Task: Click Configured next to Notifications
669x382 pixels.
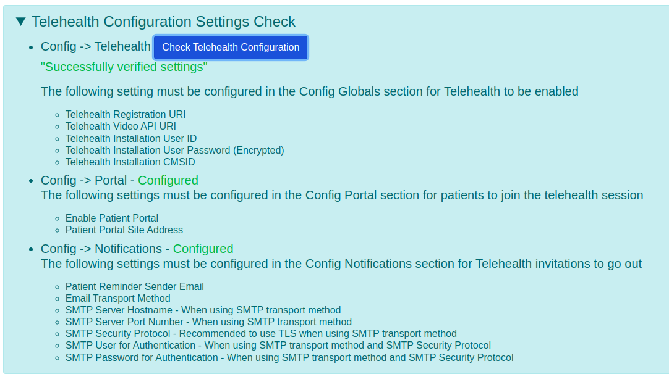Action: coord(203,249)
